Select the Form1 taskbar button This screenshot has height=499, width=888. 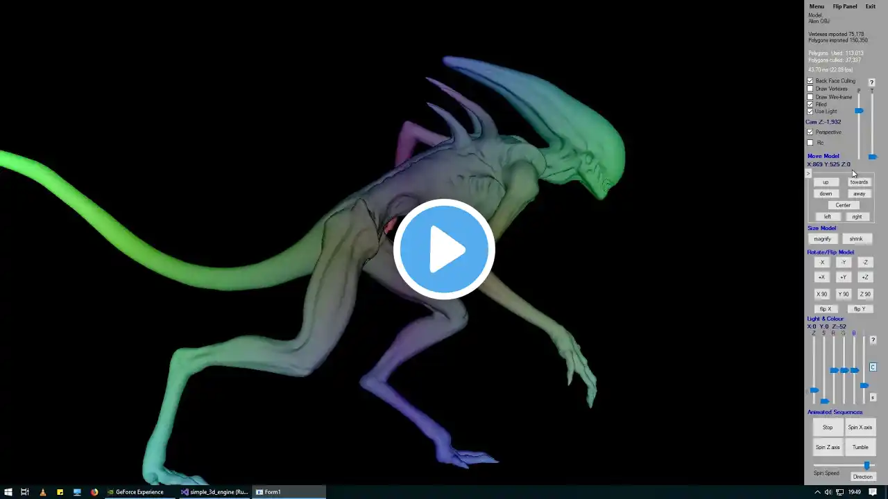click(x=289, y=492)
